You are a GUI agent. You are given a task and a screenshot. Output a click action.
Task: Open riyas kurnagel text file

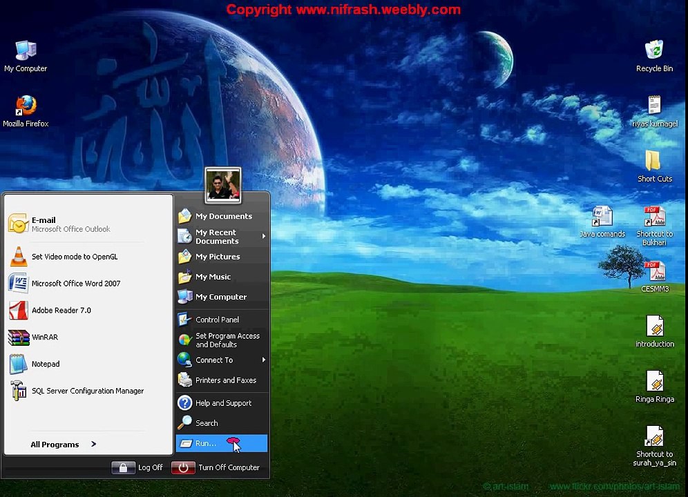click(x=654, y=111)
